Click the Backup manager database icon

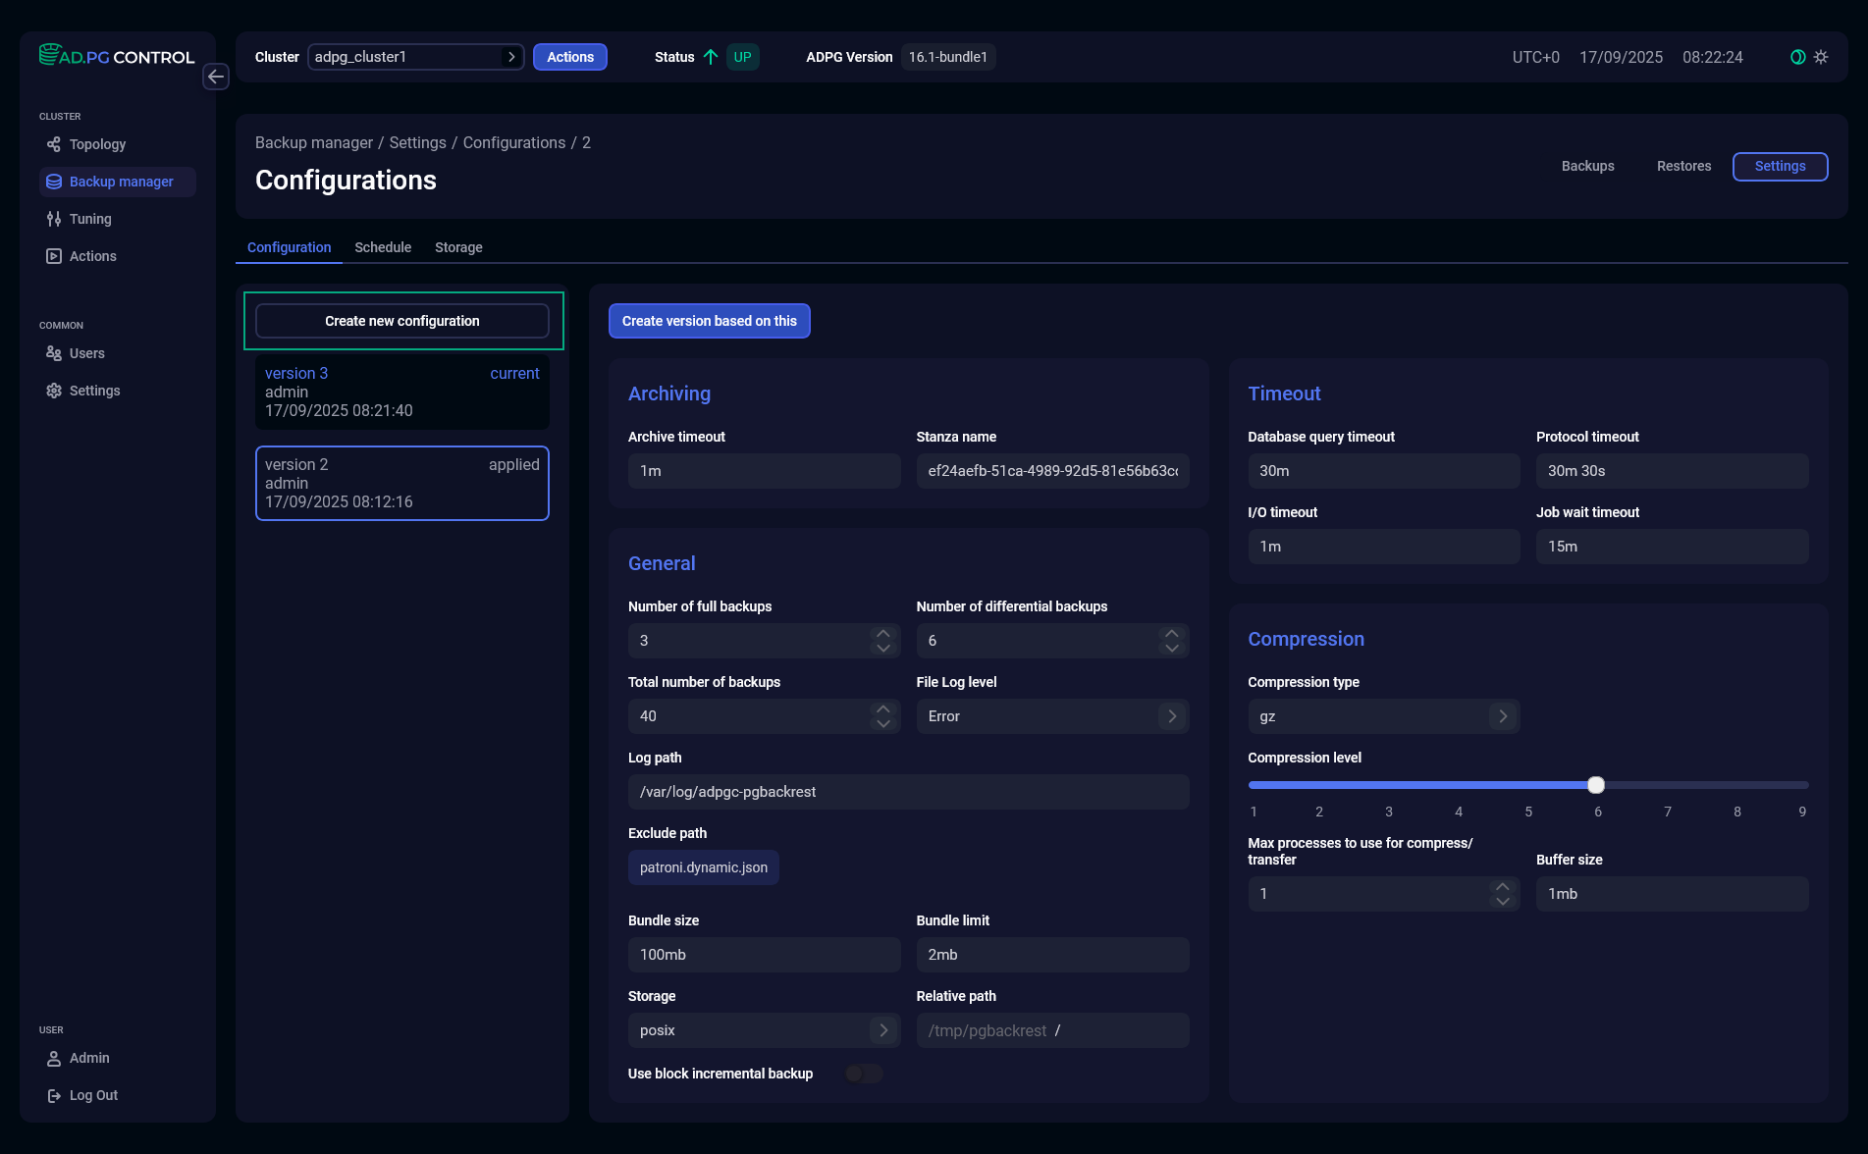point(54,182)
